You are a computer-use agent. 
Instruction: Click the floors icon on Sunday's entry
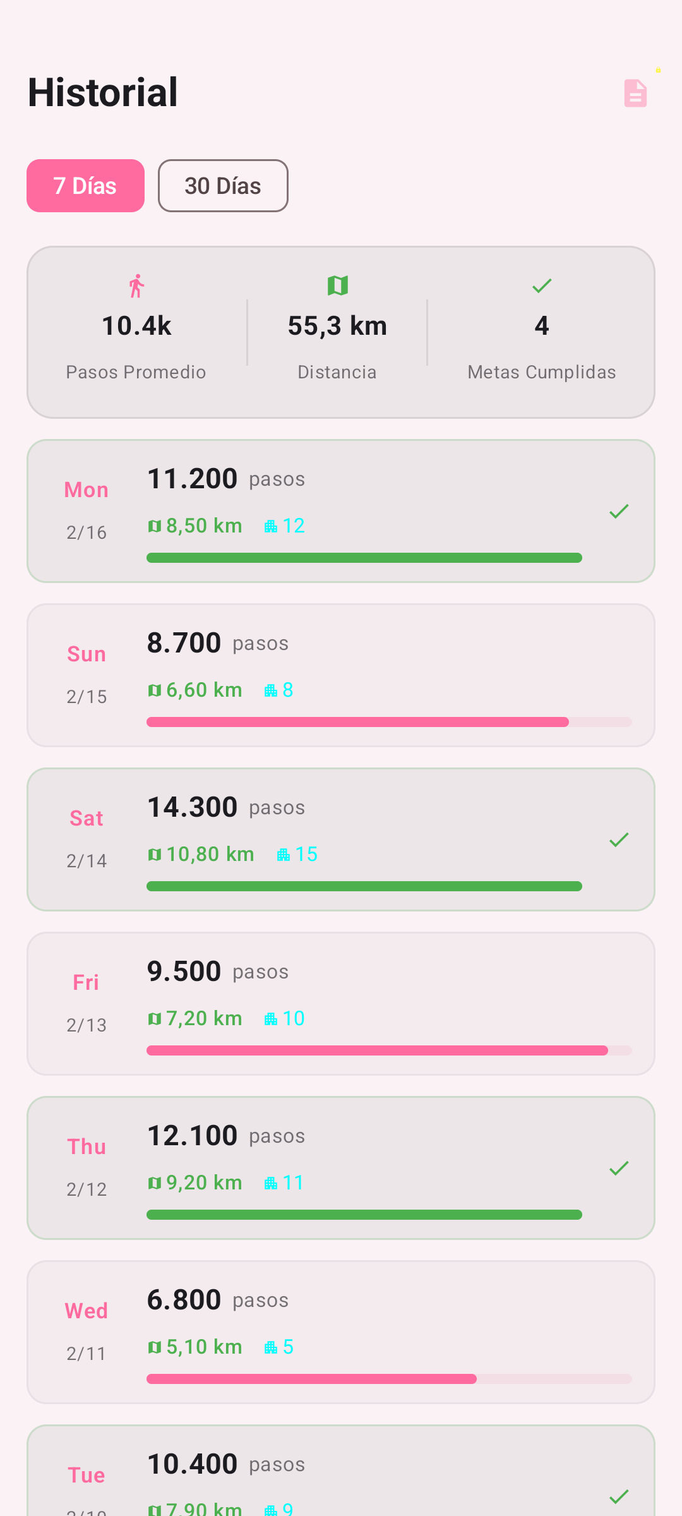click(x=271, y=690)
